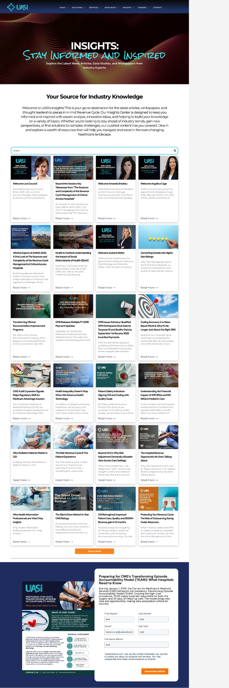Open the megaphone CMS Issues Advisory thumbnail
This screenshot has width=229, height=688.
(116, 306)
